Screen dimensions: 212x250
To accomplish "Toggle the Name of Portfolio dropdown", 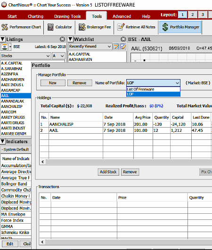I will 153,83.
